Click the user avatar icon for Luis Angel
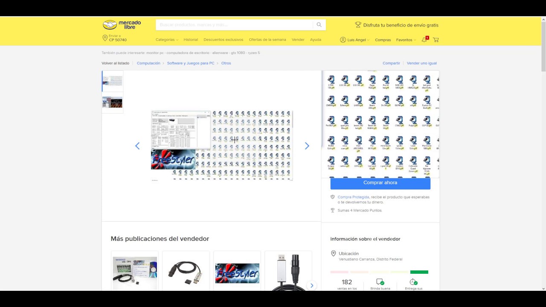 tap(343, 40)
